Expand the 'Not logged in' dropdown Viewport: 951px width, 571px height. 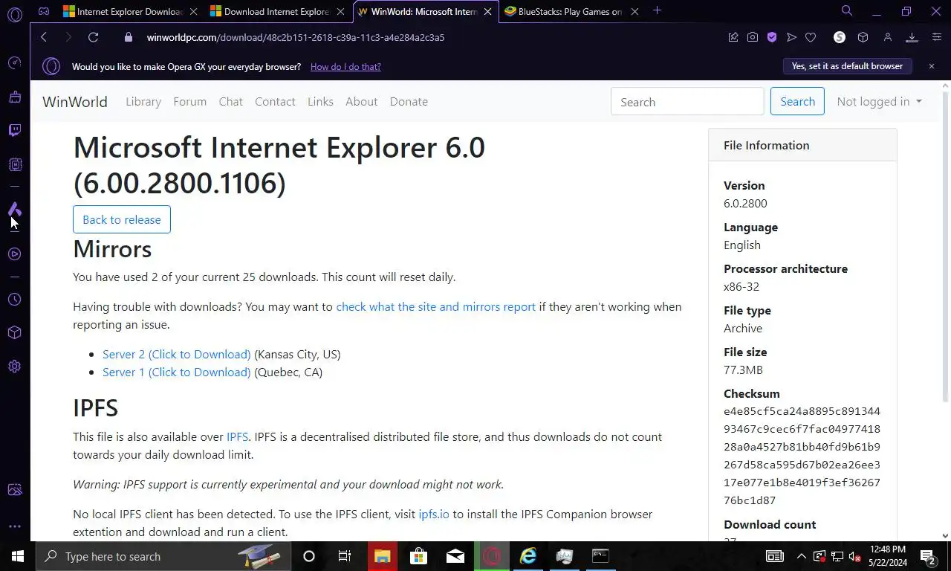point(879,102)
